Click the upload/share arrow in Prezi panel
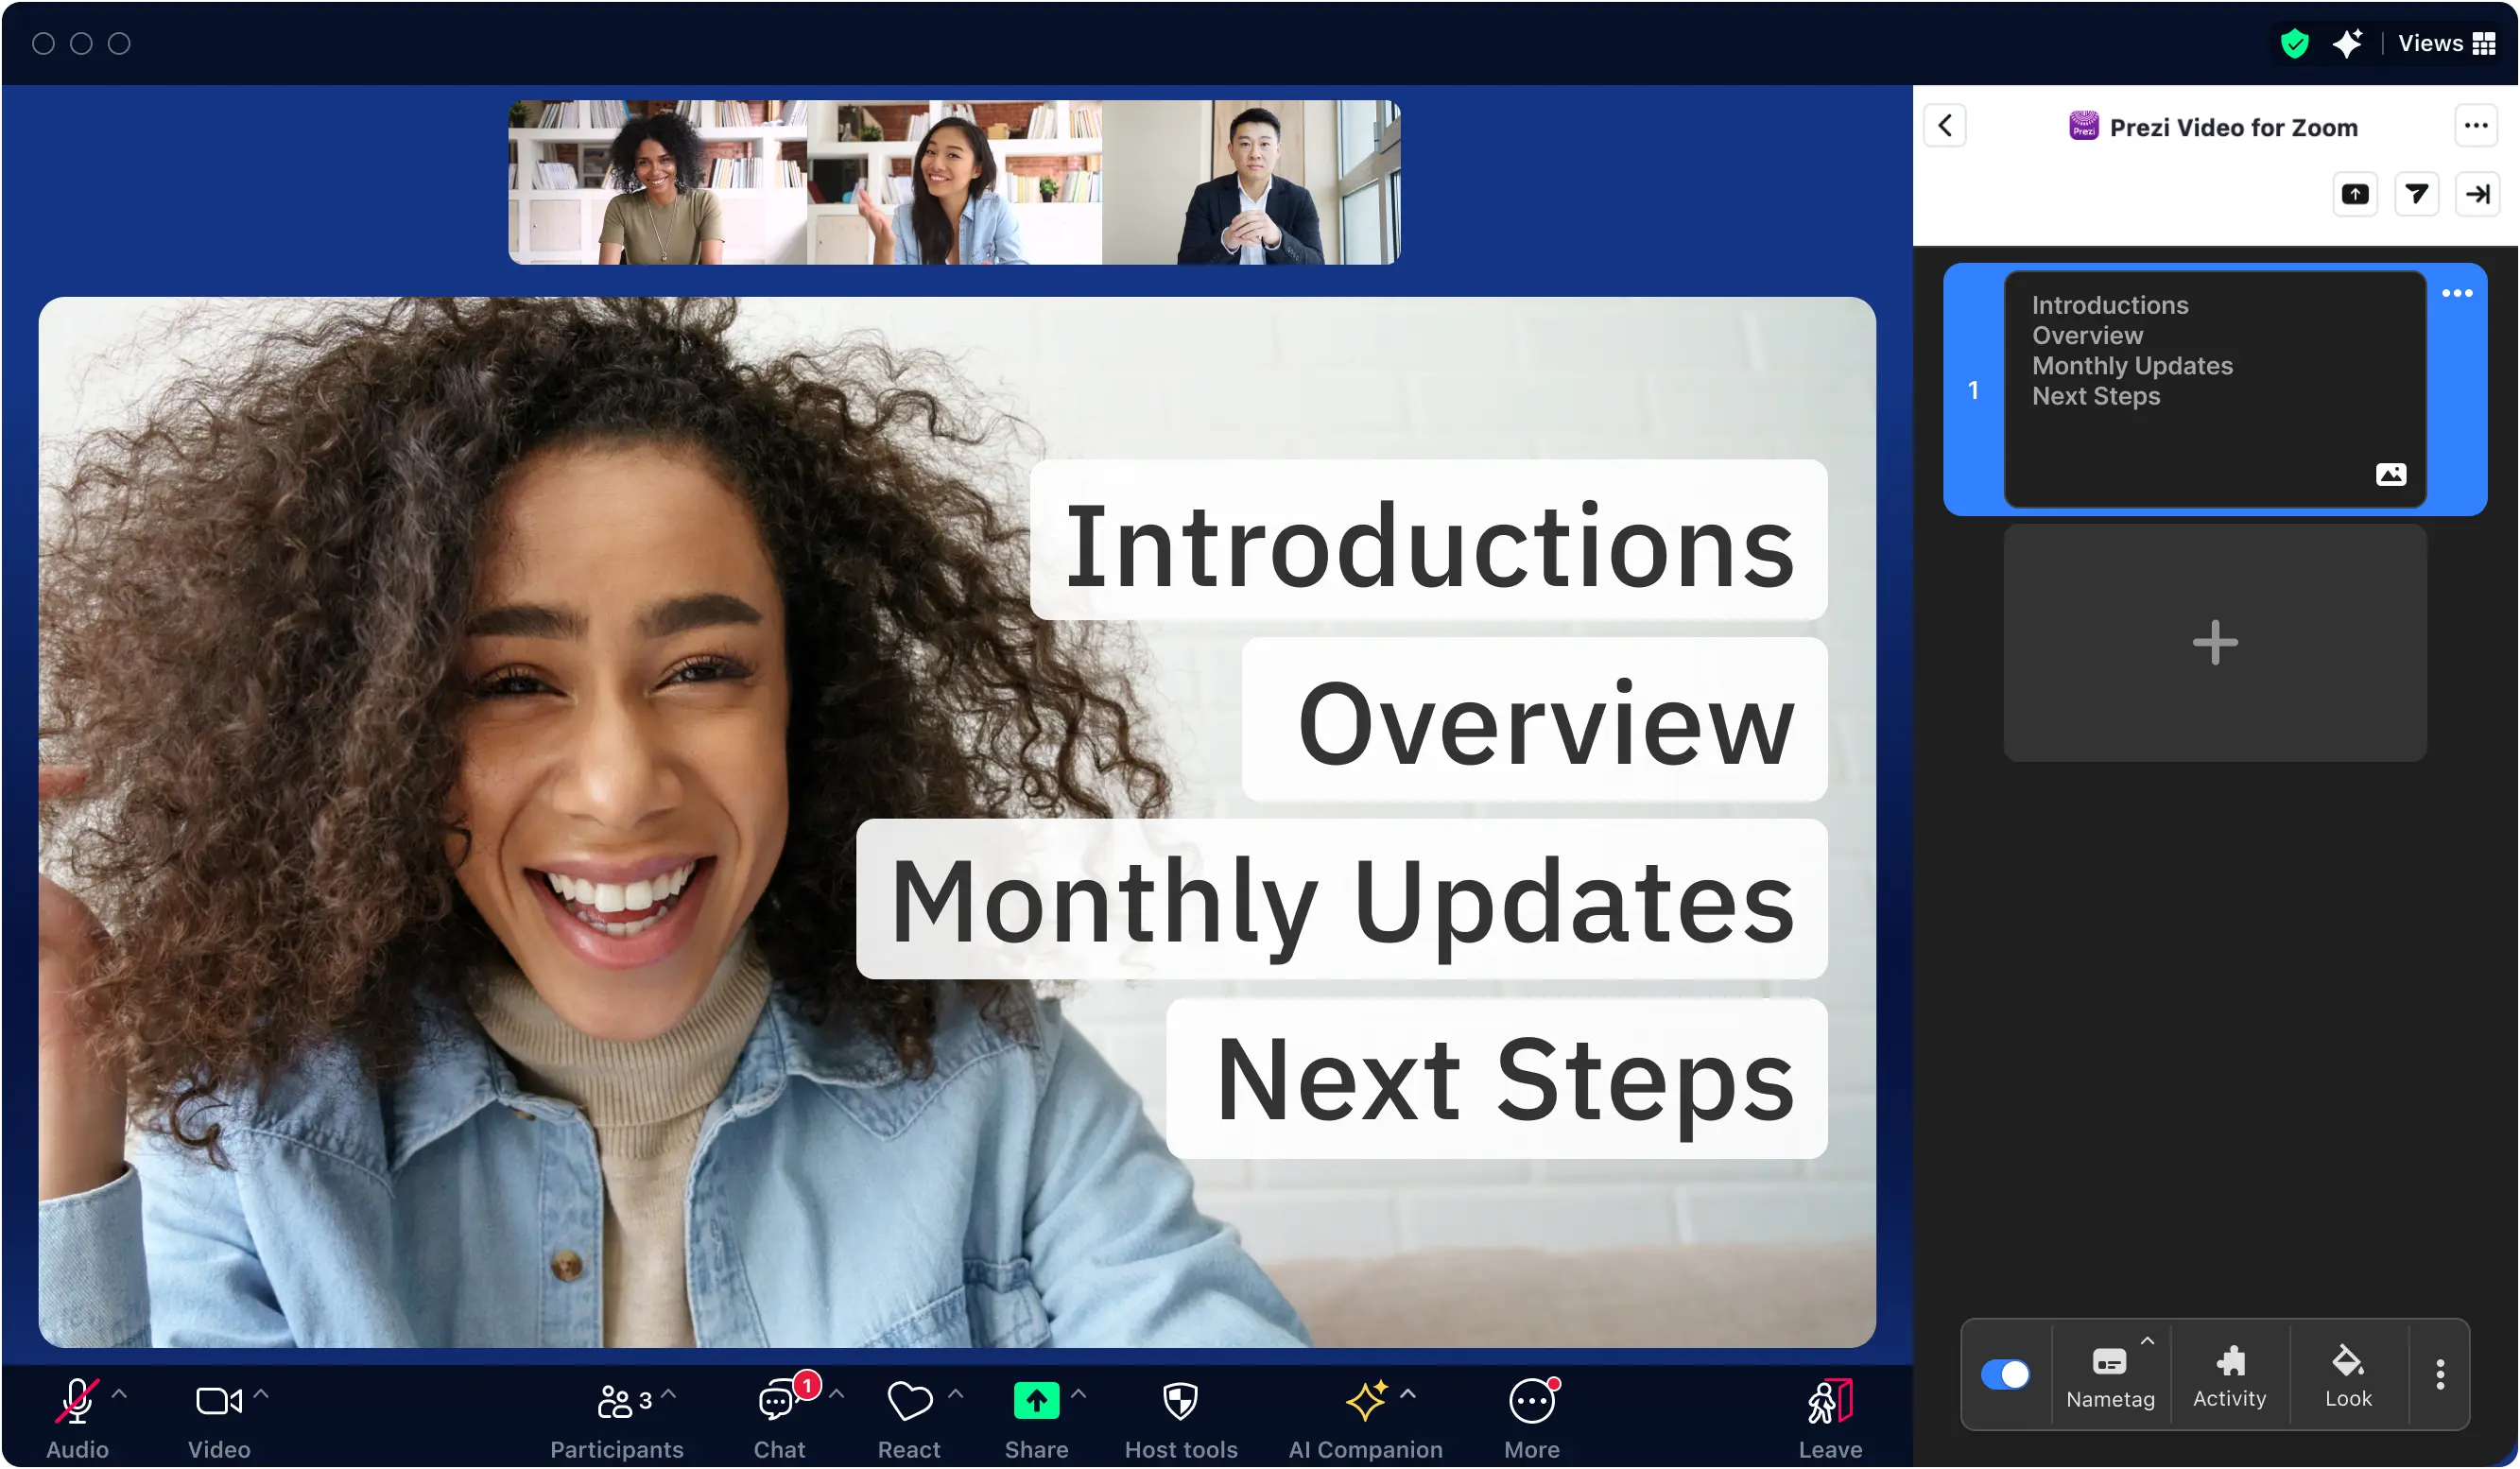 (x=2357, y=194)
